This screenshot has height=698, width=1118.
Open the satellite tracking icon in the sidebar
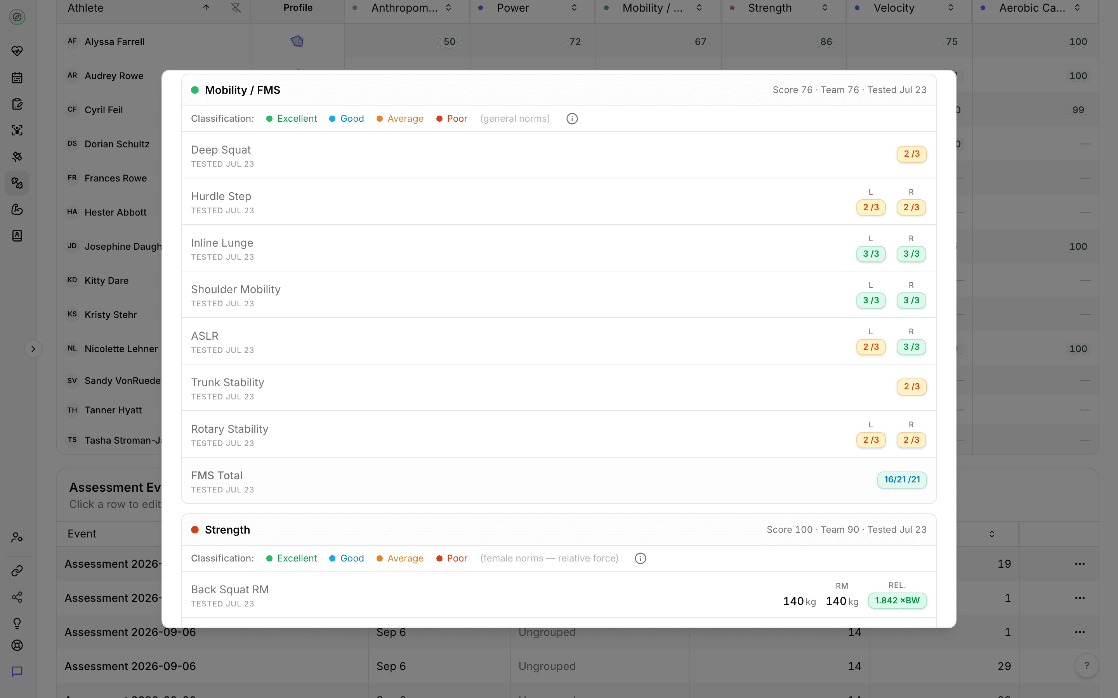(17, 157)
